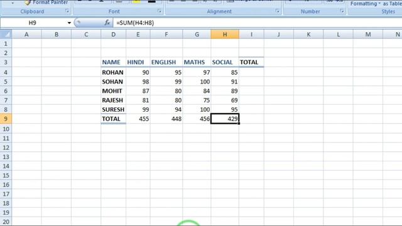Select Mohit's Social score 89
Image resolution: width=402 pixels, height=226 pixels.
pos(225,91)
